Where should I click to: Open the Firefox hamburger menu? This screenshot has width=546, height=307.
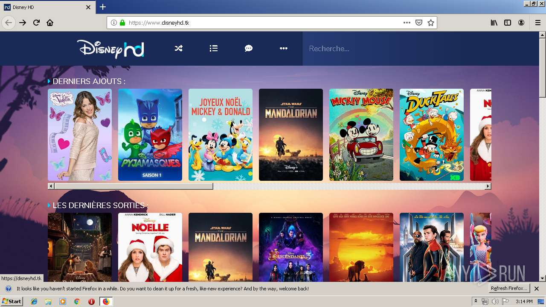pyautogui.click(x=537, y=23)
